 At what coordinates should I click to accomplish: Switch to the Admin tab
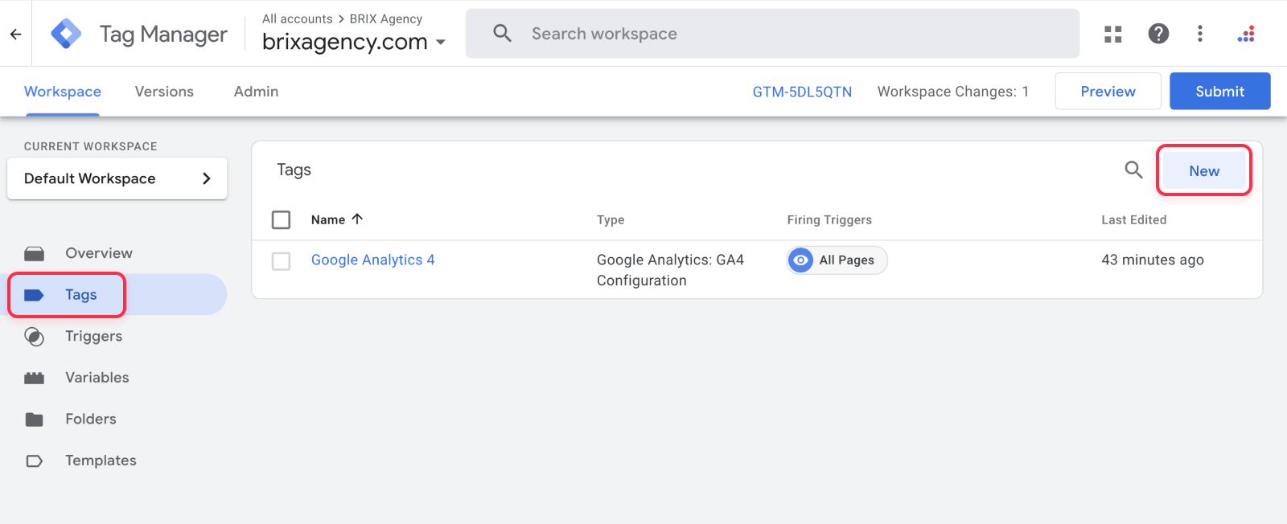point(256,92)
